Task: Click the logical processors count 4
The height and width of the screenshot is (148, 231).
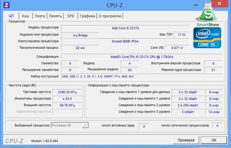Action: pos(217,126)
